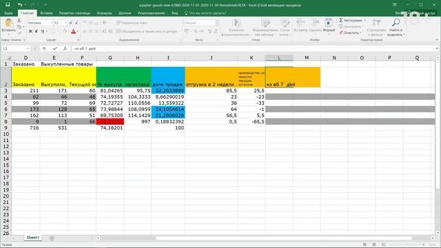
Task: Toggle Italic (К) formatting
Action: [37, 31]
